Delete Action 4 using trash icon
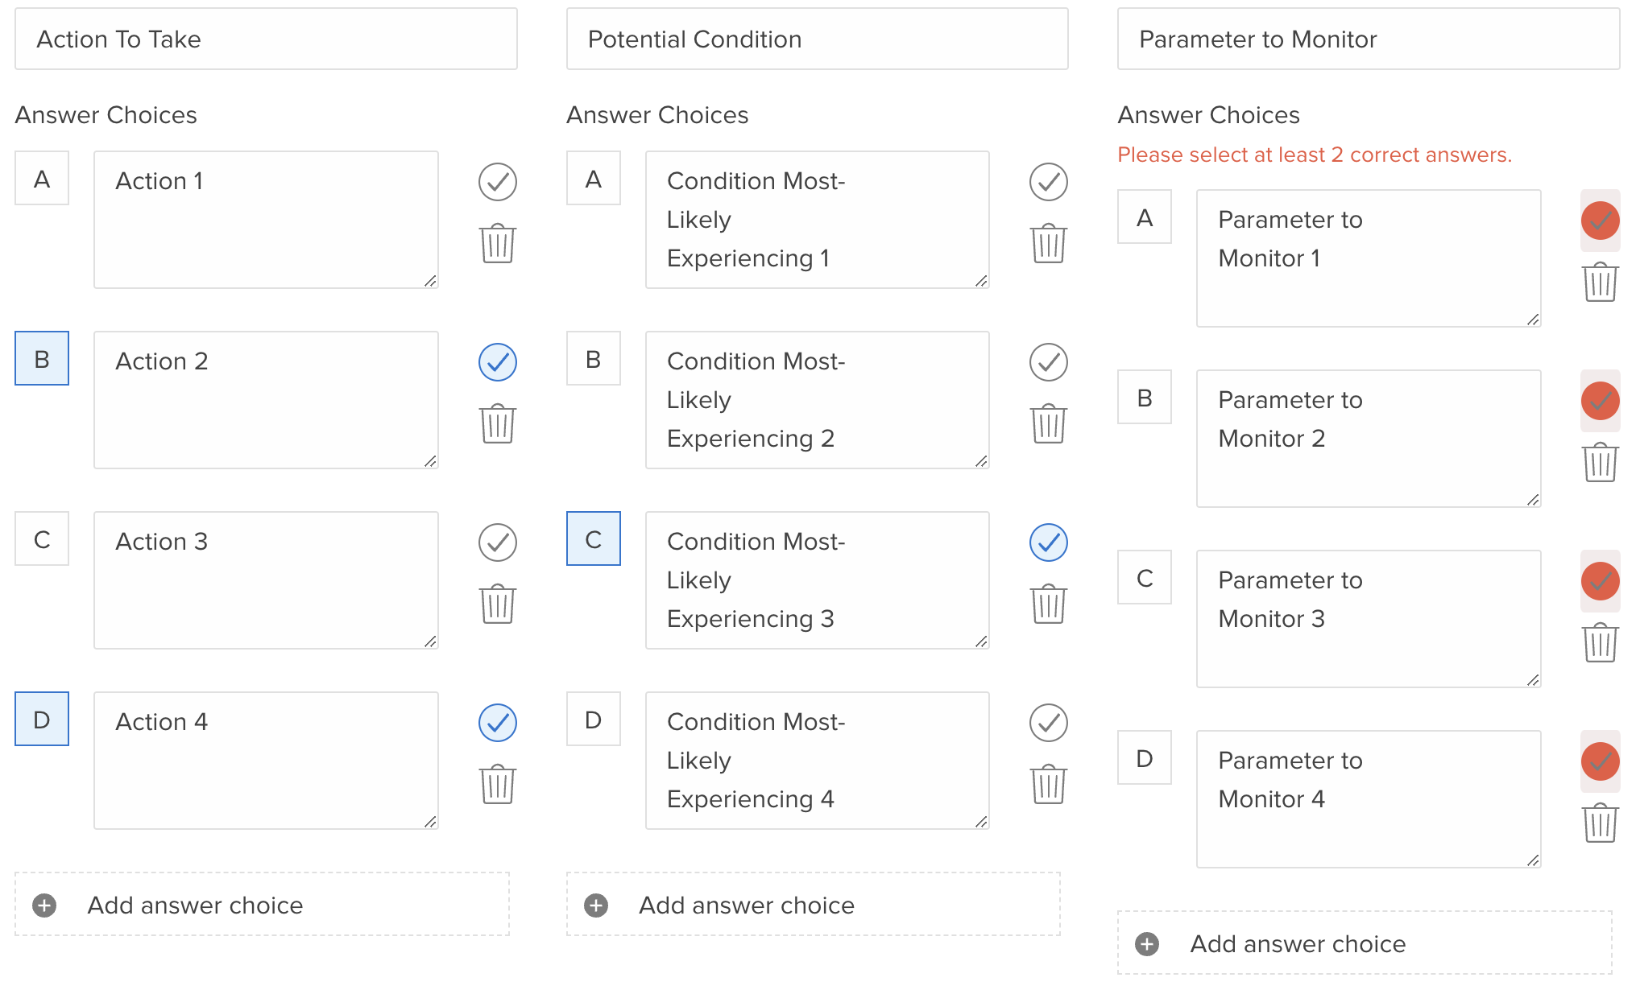Screen dimensions: 1640x990 498,784
